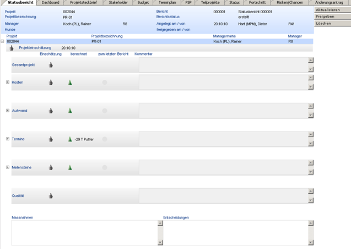351x251 pixels.
Task: Click the '-29 T Puffer' value
Action: (x=84, y=139)
